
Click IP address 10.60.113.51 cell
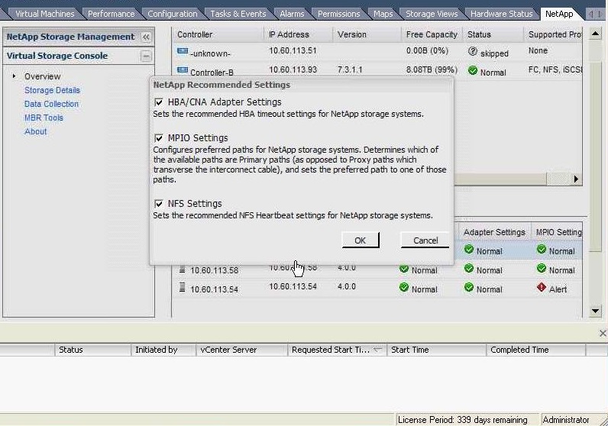click(293, 51)
